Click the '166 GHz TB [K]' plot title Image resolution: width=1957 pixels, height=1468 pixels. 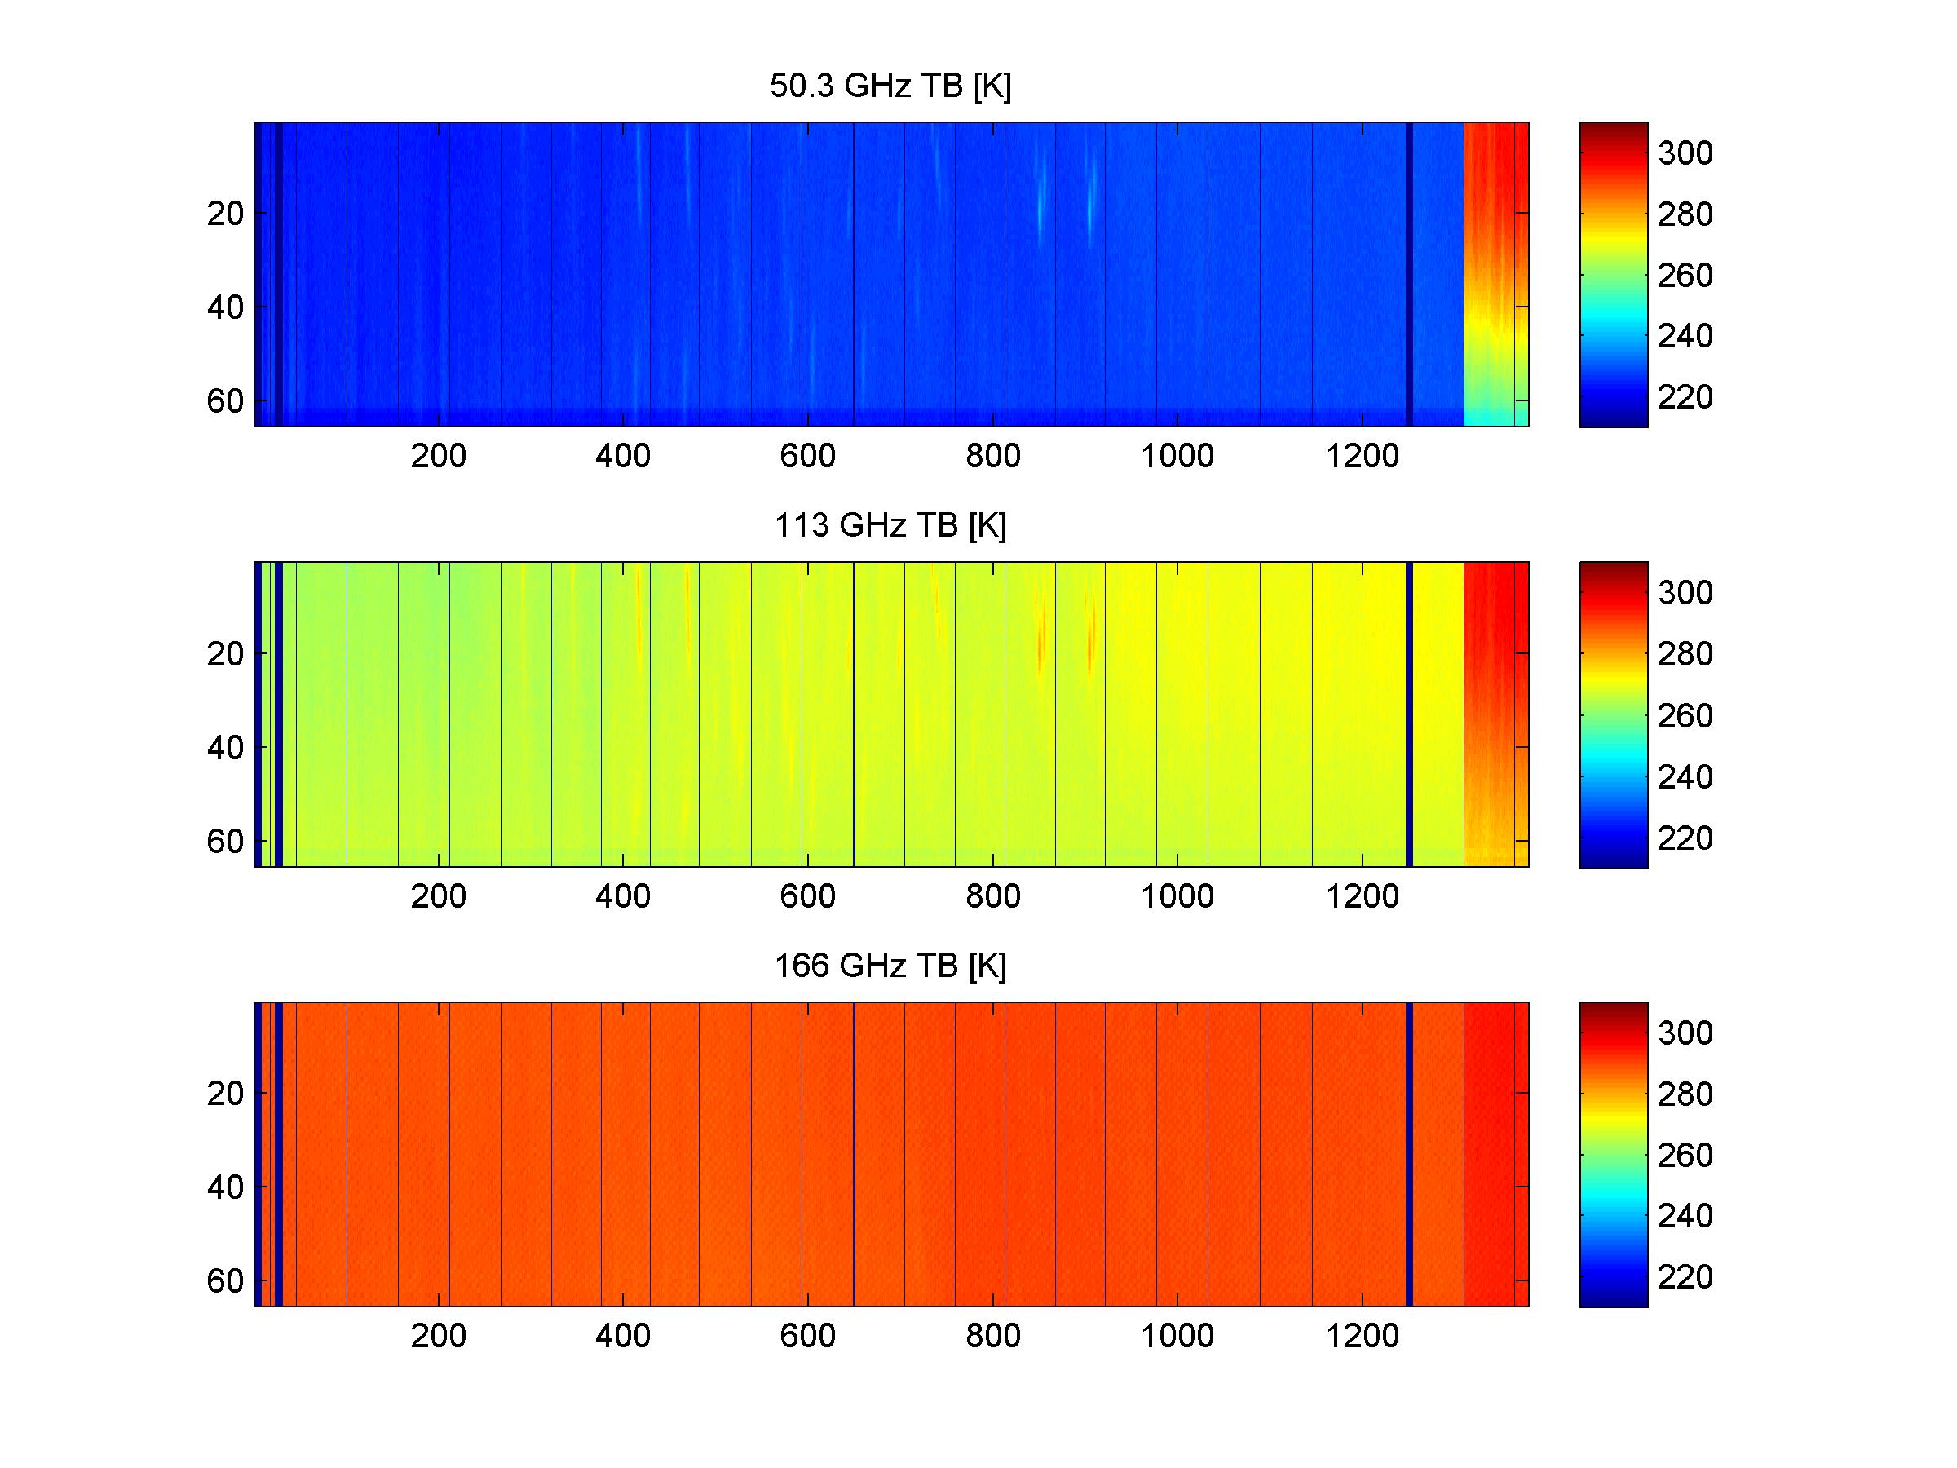click(890, 966)
